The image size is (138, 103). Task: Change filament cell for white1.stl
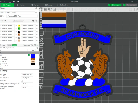[33, 66]
